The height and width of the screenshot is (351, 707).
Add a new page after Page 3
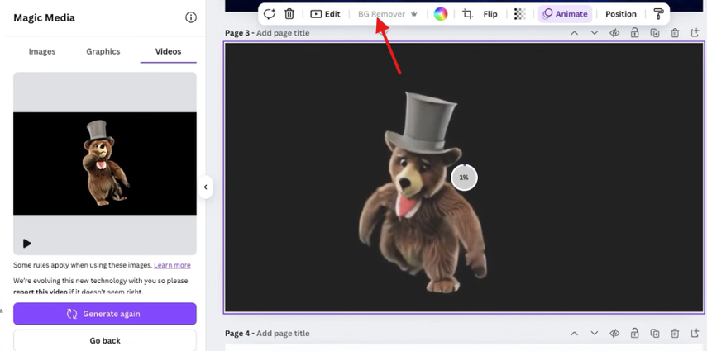pos(695,33)
